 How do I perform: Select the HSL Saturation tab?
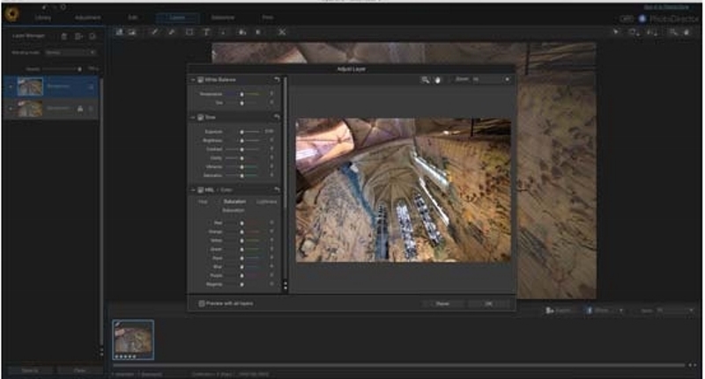234,202
